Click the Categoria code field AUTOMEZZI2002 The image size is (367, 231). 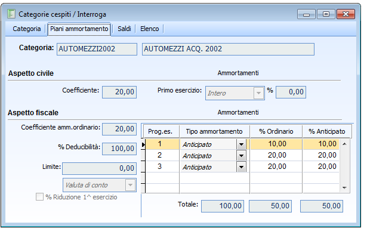point(97,49)
